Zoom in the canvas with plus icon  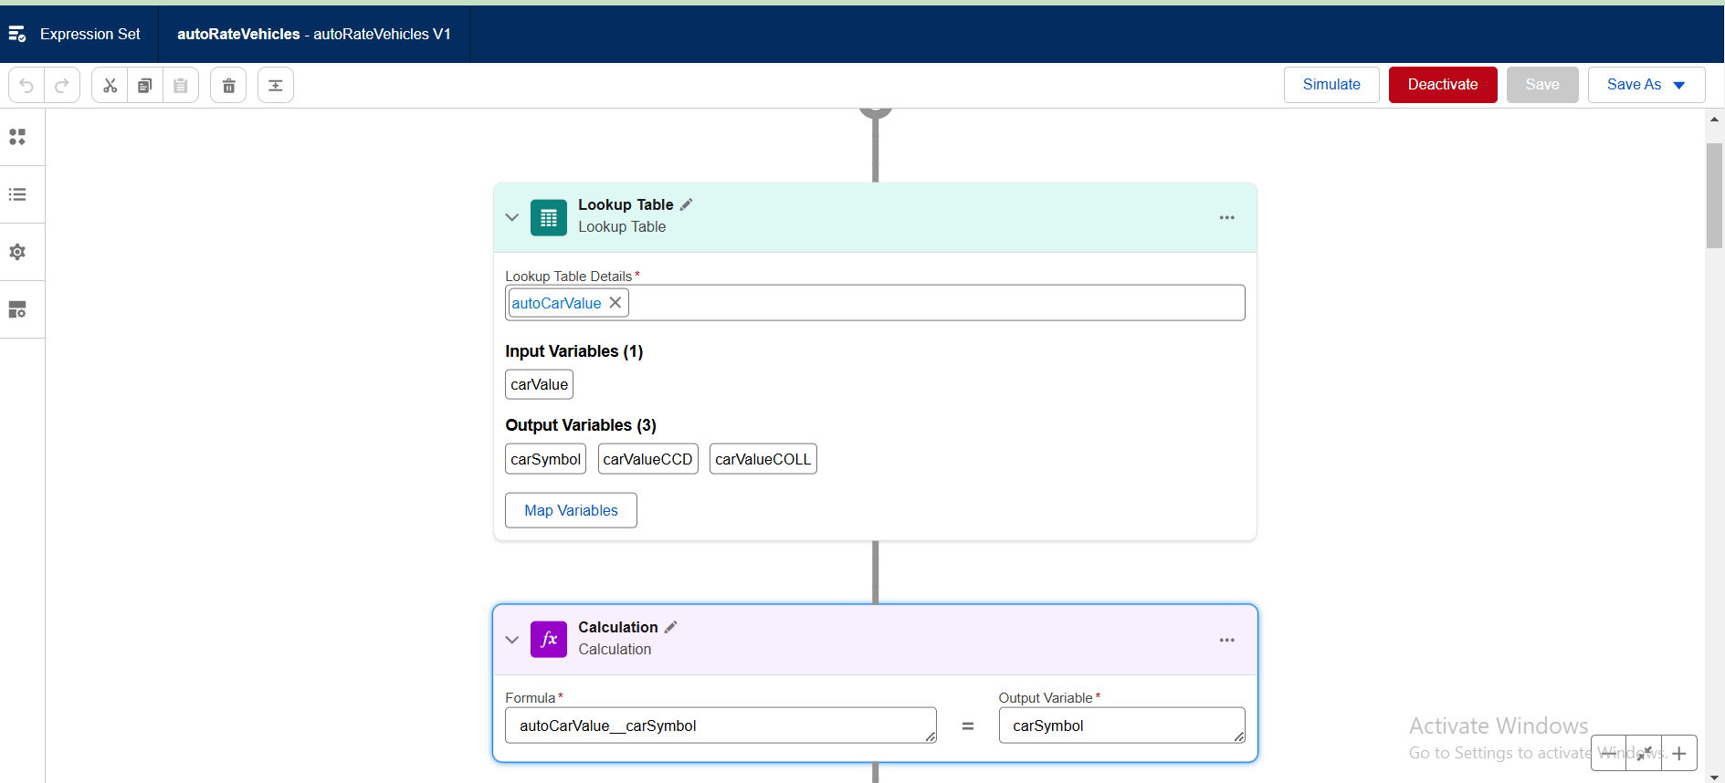(1679, 753)
